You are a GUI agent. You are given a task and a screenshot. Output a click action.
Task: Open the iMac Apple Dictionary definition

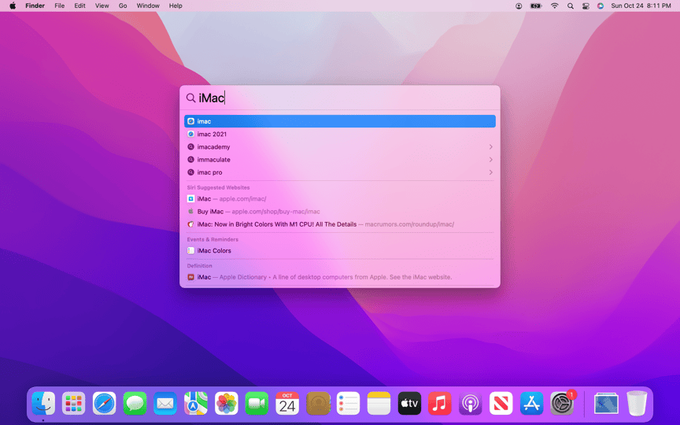click(x=340, y=277)
